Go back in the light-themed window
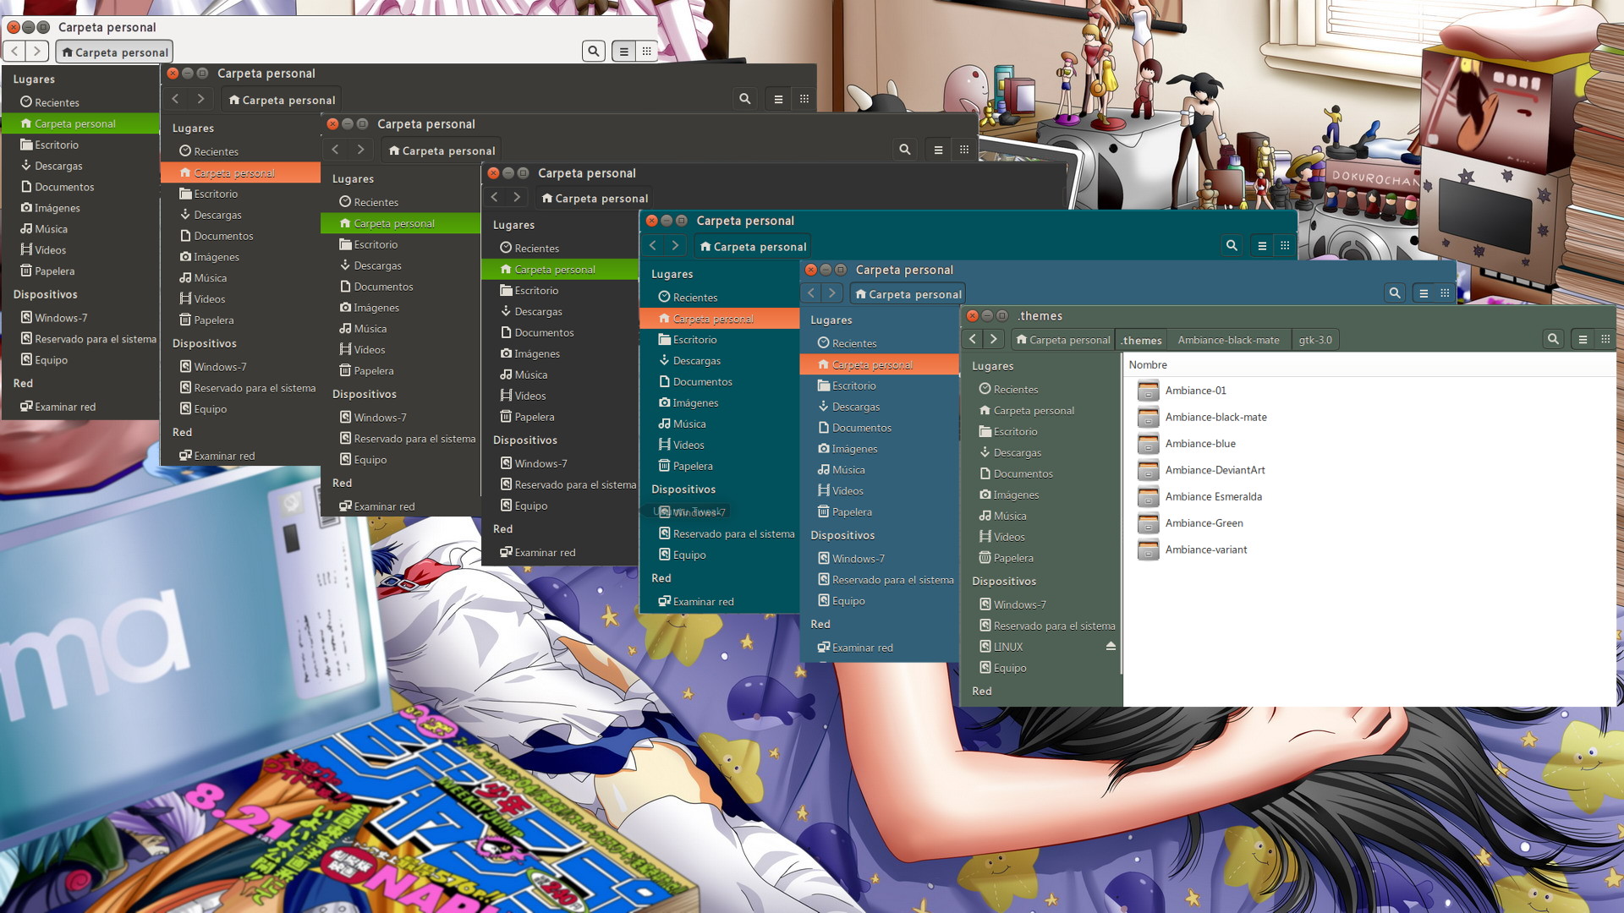This screenshot has width=1624, height=913. tap(14, 52)
